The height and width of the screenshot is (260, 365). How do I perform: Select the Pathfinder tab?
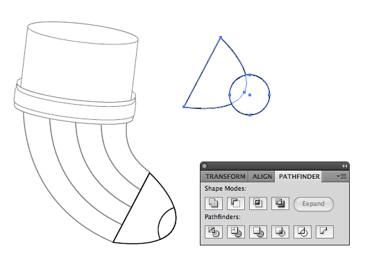299,177
